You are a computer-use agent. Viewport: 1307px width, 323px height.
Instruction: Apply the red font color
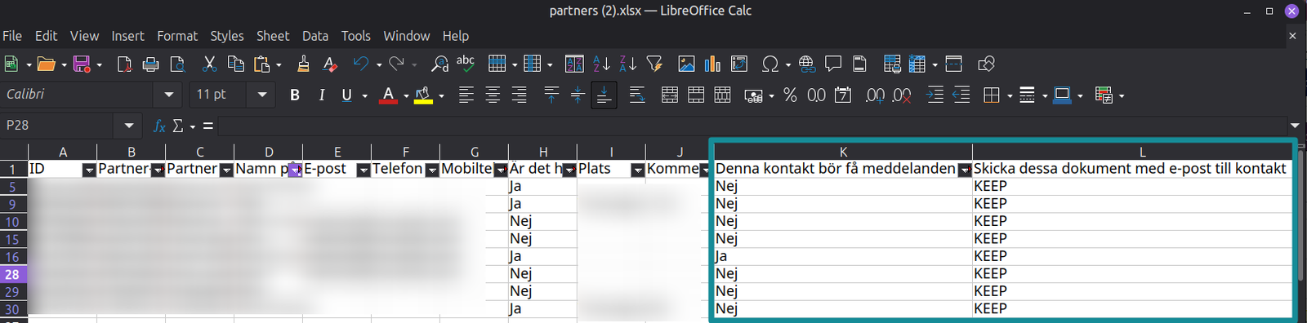[x=389, y=95]
